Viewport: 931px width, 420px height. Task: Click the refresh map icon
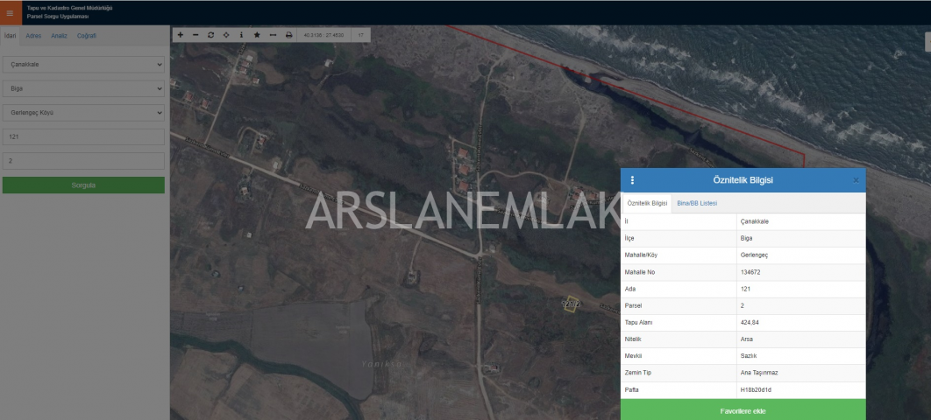point(210,35)
